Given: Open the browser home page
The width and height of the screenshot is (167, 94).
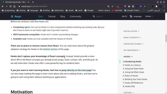Looking at the screenshot, I should pyautogui.click(x=14, y=6).
